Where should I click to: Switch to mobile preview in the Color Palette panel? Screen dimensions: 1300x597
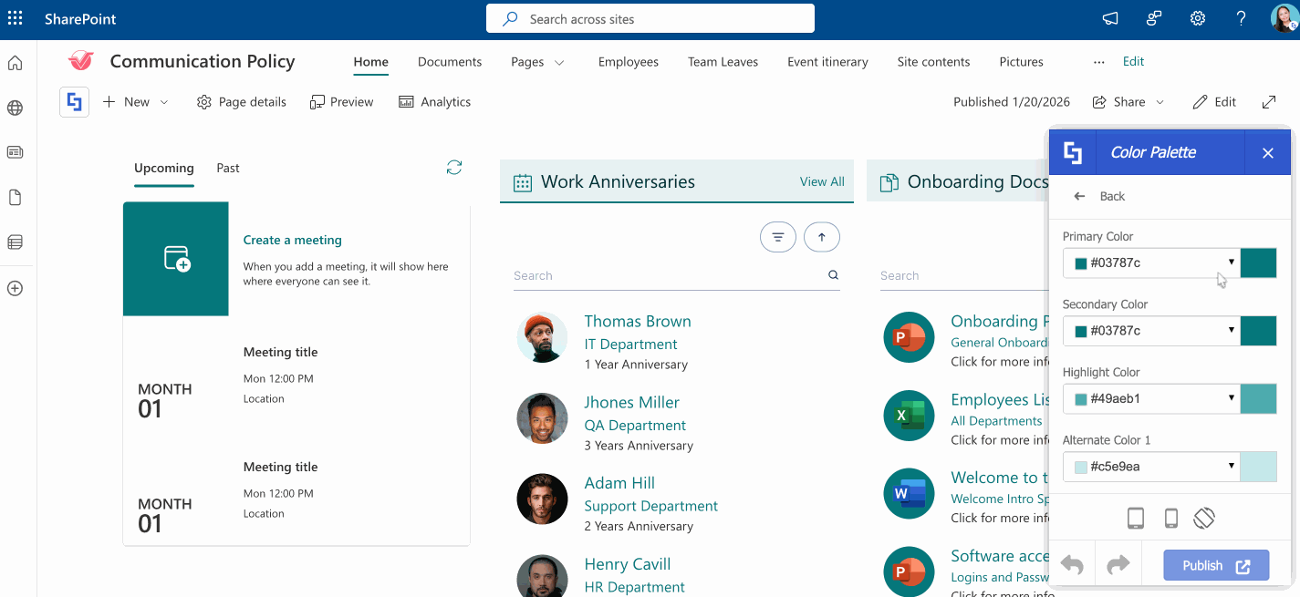pos(1171,518)
